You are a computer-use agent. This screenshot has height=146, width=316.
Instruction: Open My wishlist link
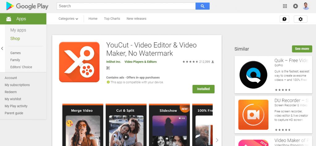coord(13,99)
